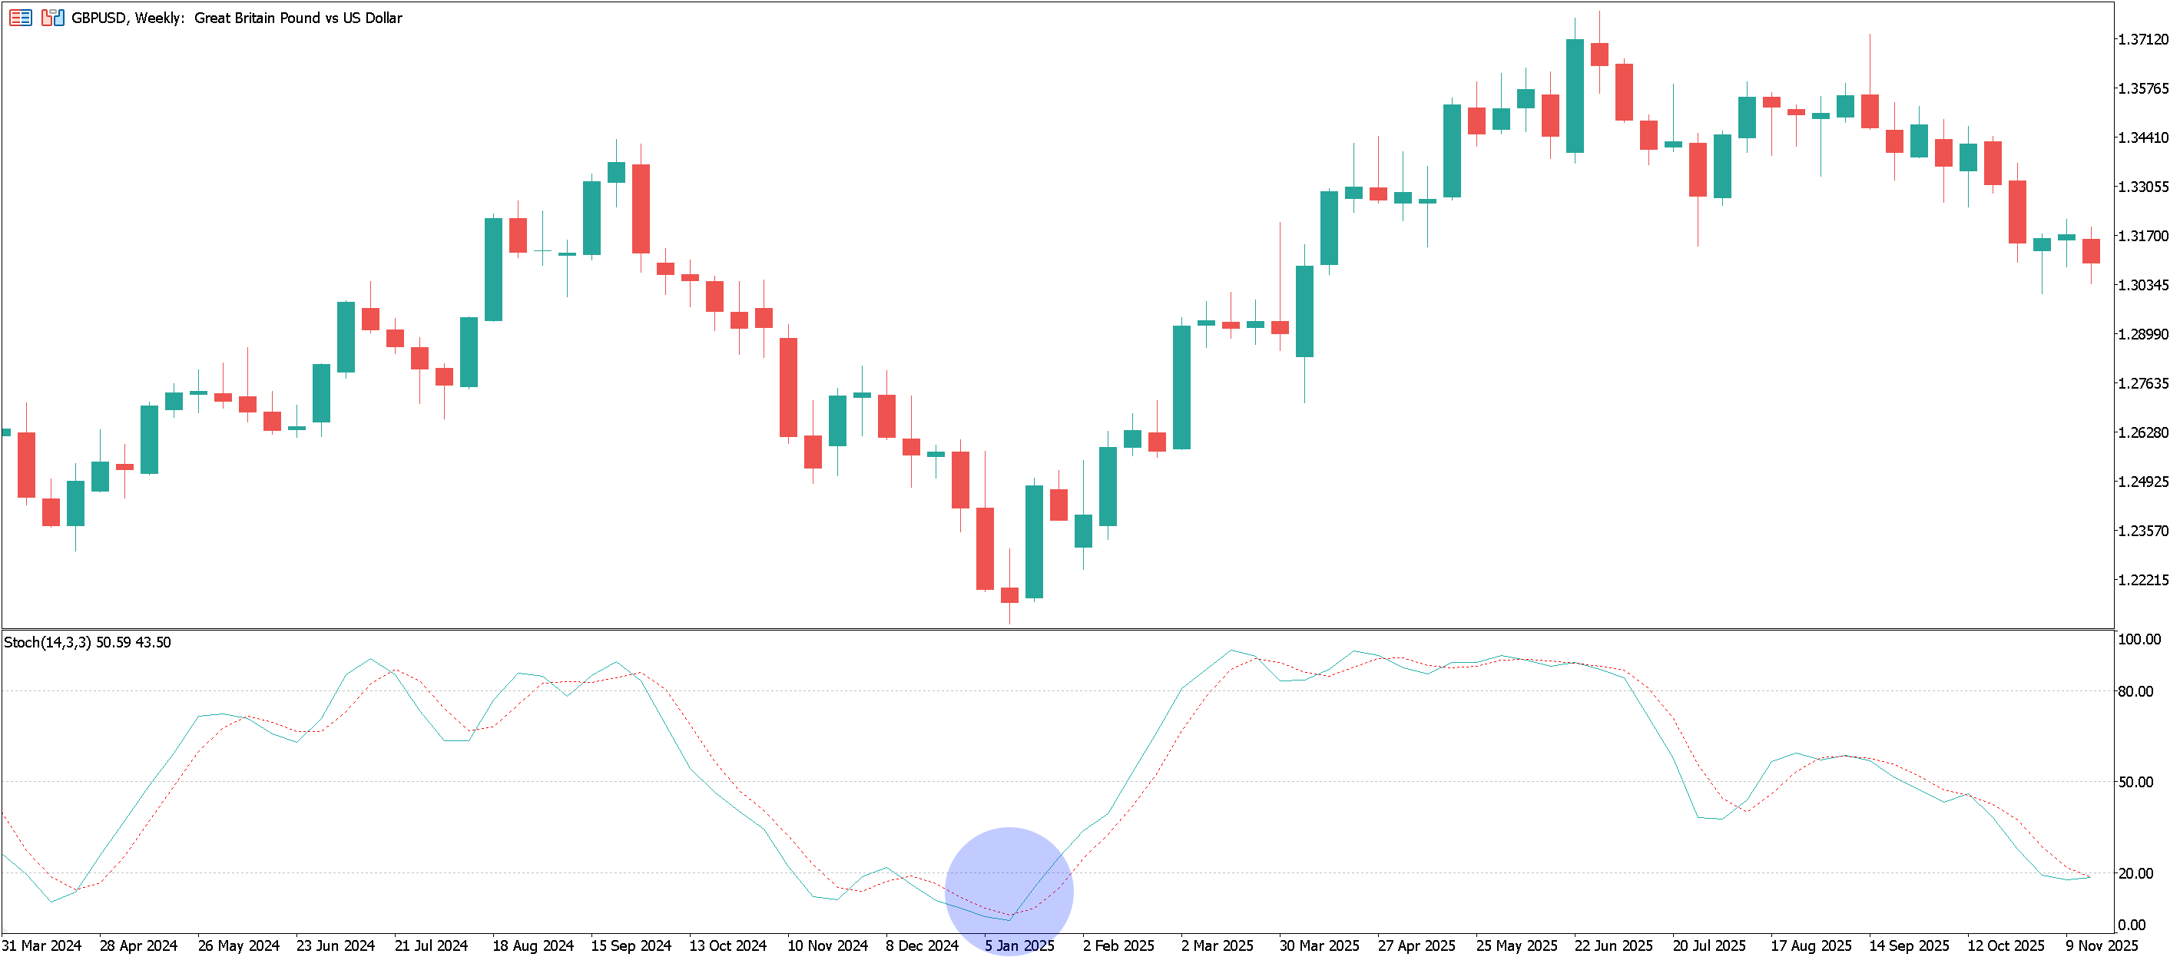Screen dimensions: 2180x957
Task: Click the '2 Mar 2025' date label
Action: pos(1217,946)
